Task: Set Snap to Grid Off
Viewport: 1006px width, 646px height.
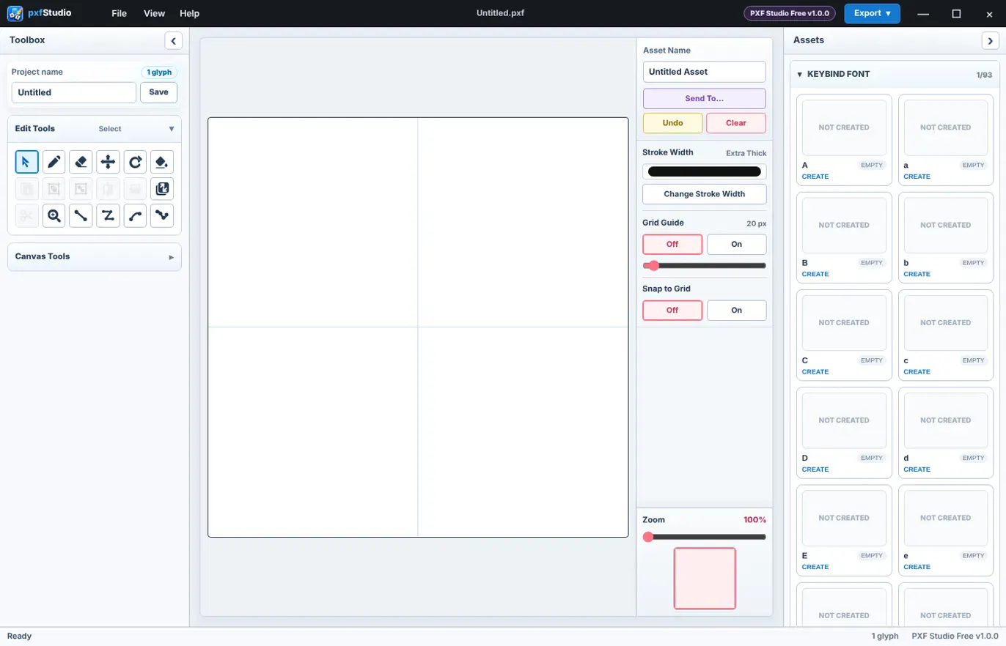Action: click(672, 310)
